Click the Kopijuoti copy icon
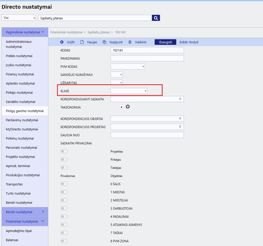 [104, 42]
